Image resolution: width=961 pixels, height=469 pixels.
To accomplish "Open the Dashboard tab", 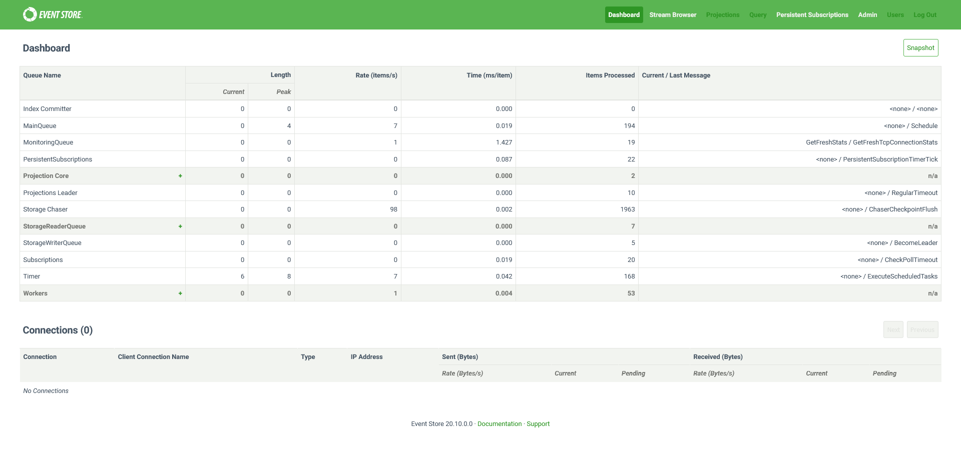I will [624, 14].
